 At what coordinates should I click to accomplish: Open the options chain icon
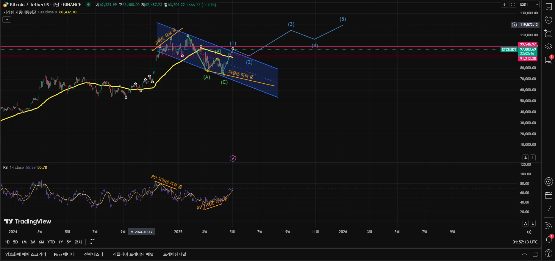[548, 209]
